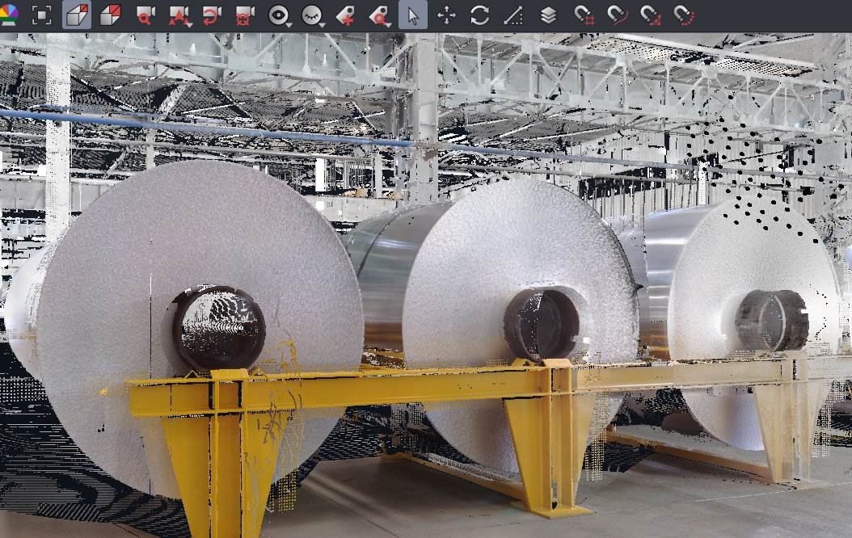
Task: Activate the four-arrow move tool
Action: click(x=446, y=15)
